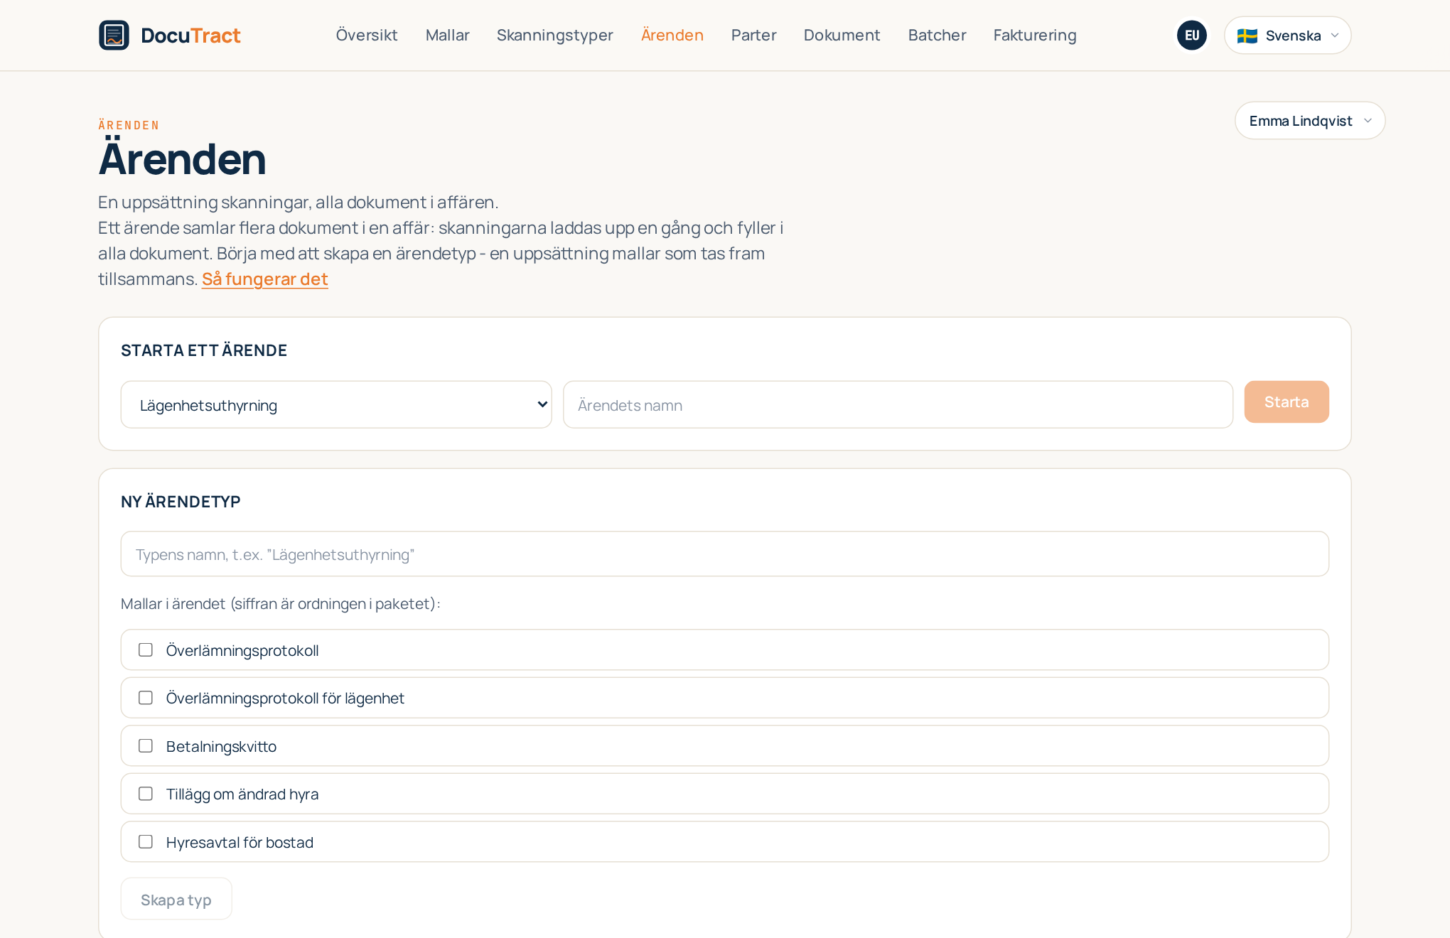The image size is (1450, 938).
Task: Navigate to Fakturering
Action: pyautogui.click(x=1035, y=35)
